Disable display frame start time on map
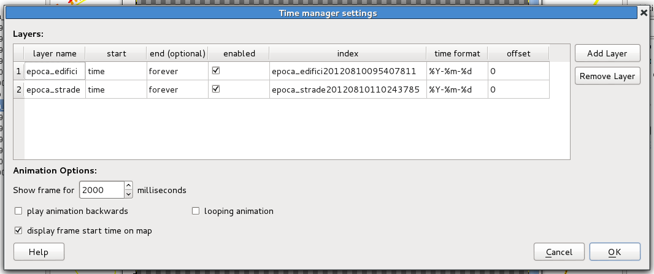Image resolution: width=654 pixels, height=274 pixels. click(18, 231)
